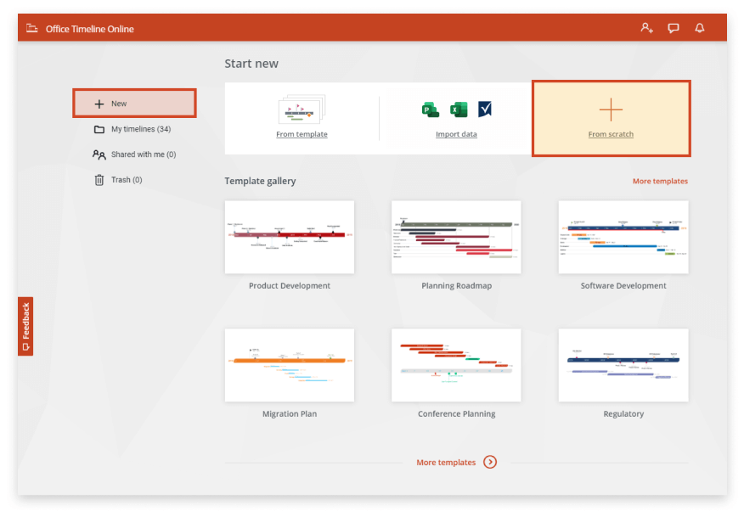Invite someone via the add-user icon
The image size is (744, 511).
(646, 27)
